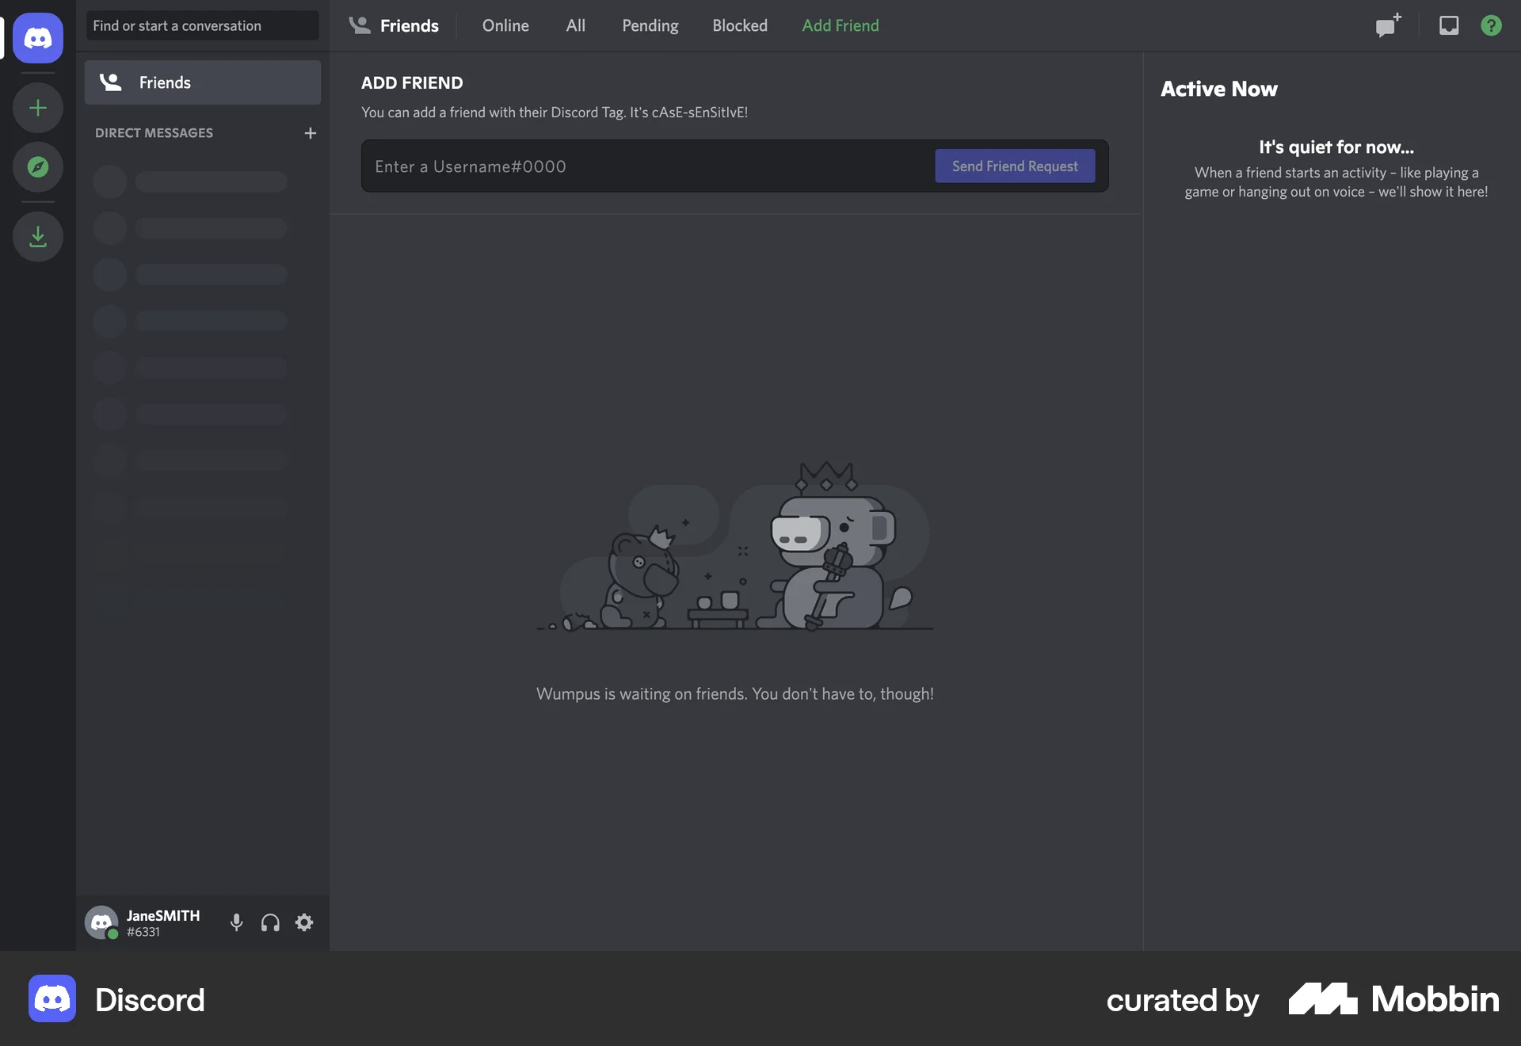Switch to the Online tab
This screenshot has height=1046, width=1521.
[x=505, y=25]
